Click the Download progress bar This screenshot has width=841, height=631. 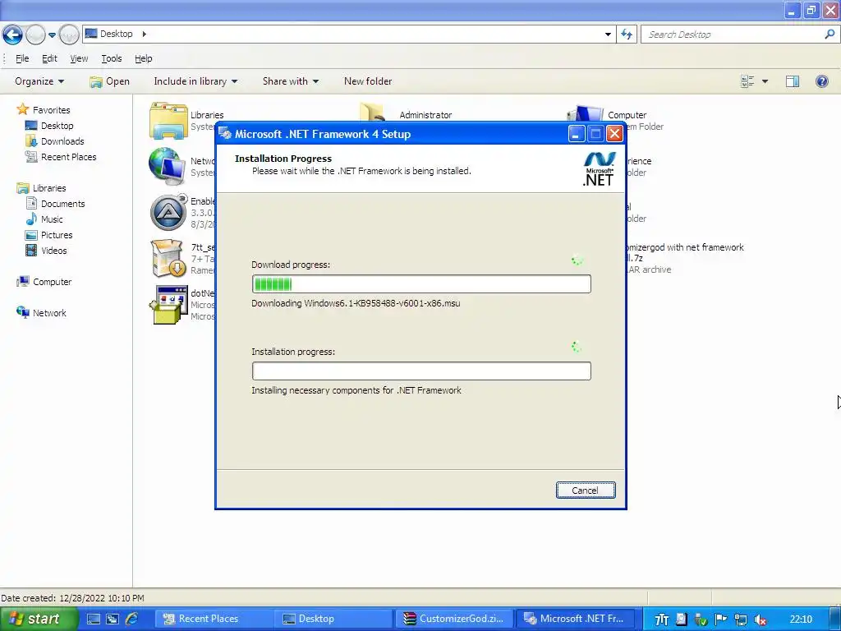click(421, 283)
